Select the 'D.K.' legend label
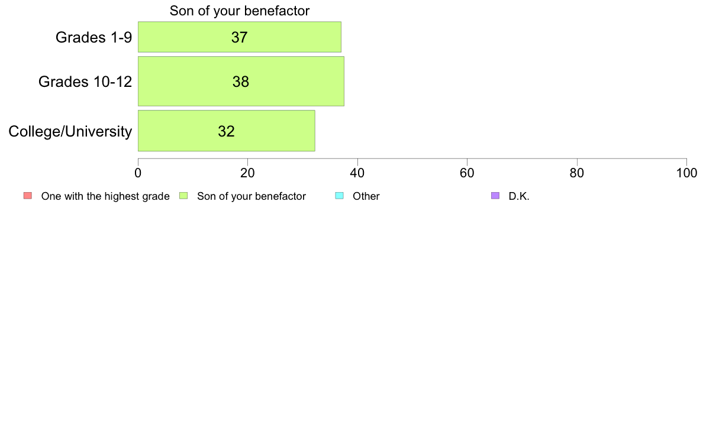Screen dimensions: 703x435 pos(519,196)
